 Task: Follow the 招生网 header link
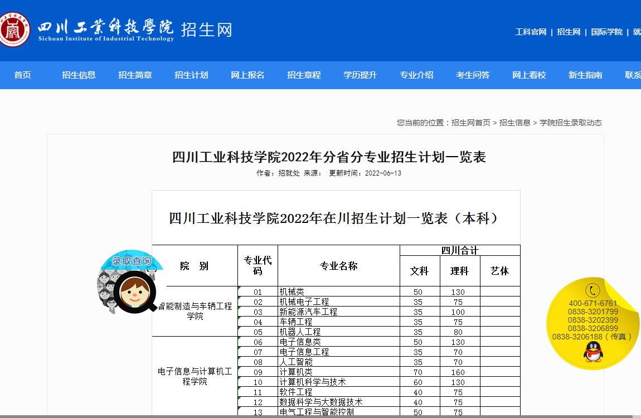(x=568, y=32)
